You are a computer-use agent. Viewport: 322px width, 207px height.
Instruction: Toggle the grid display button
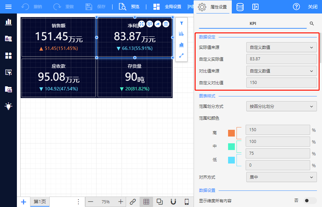[146, 202]
